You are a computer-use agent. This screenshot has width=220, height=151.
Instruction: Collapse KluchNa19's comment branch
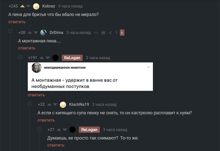click(30, 104)
